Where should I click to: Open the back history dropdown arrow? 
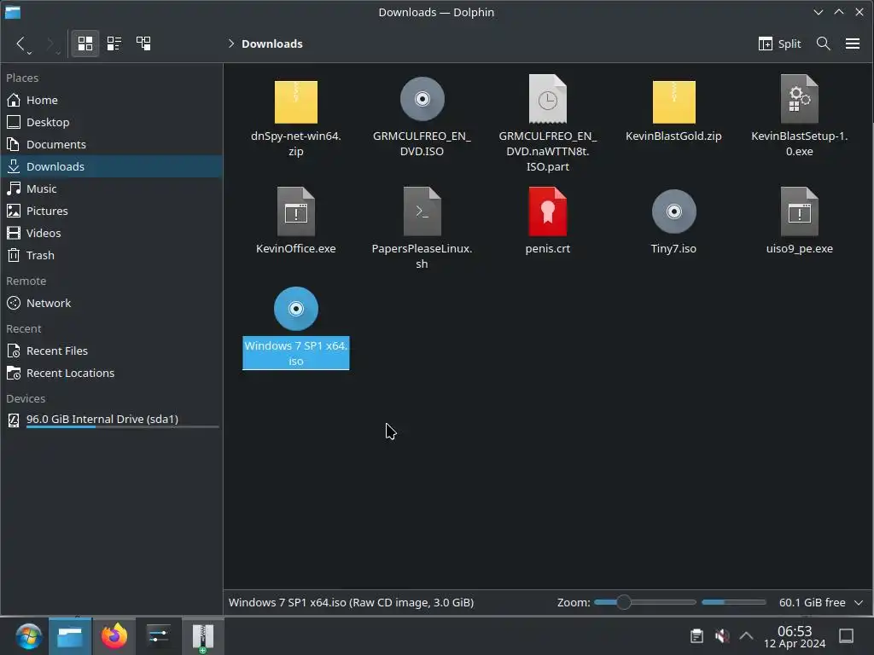tap(30, 52)
